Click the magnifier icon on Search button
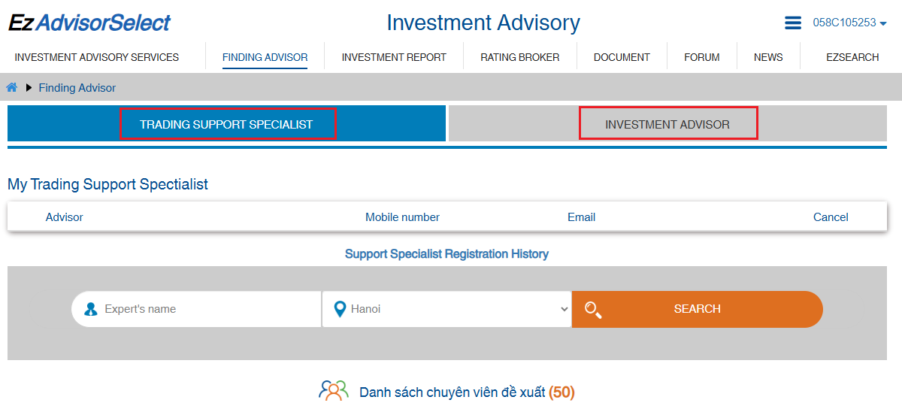This screenshot has width=902, height=415. coord(593,310)
